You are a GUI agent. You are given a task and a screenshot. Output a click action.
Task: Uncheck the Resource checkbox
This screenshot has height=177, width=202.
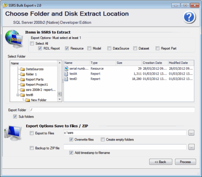pos(67,48)
